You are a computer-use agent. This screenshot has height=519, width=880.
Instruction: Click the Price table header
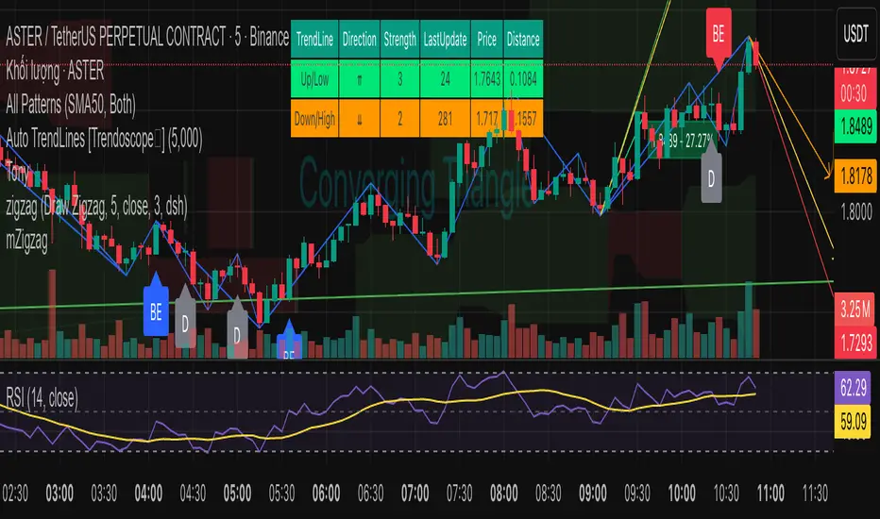(x=487, y=40)
